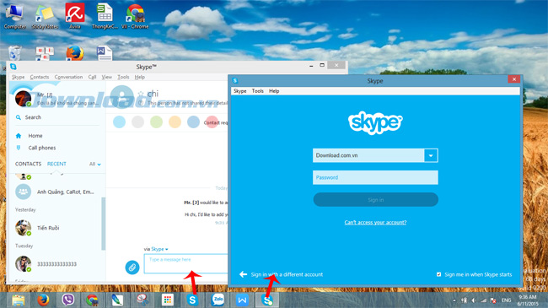Open Sticky Notes desktop shortcut
This screenshot has width=548, height=308.
(45, 16)
